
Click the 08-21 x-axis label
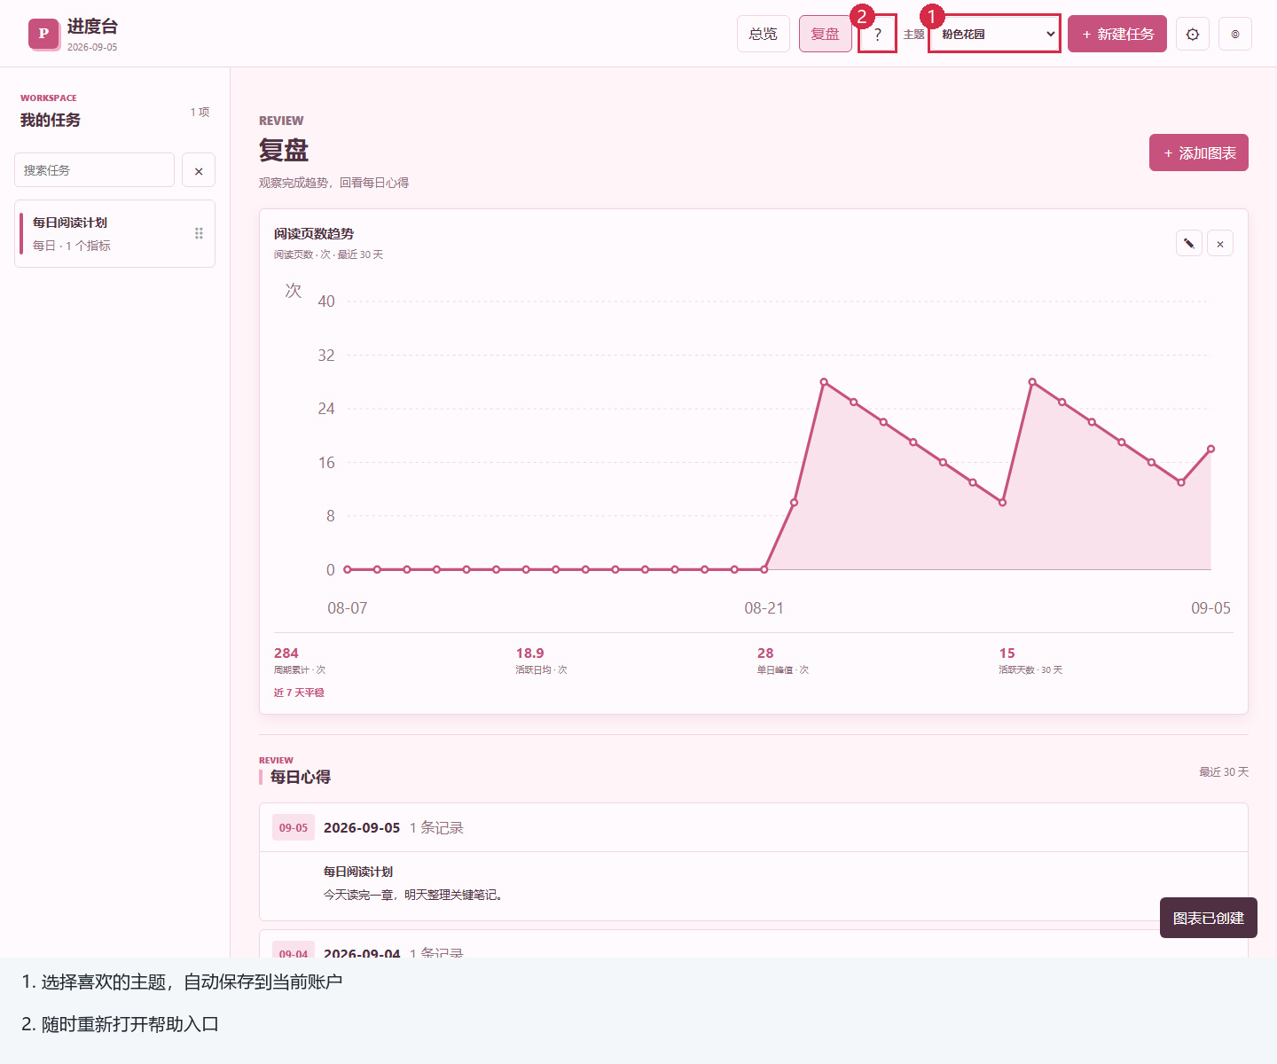pyautogui.click(x=764, y=608)
